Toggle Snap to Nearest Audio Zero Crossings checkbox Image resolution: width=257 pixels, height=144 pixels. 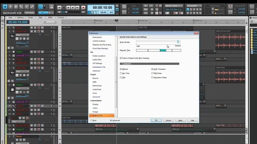pos(121,58)
